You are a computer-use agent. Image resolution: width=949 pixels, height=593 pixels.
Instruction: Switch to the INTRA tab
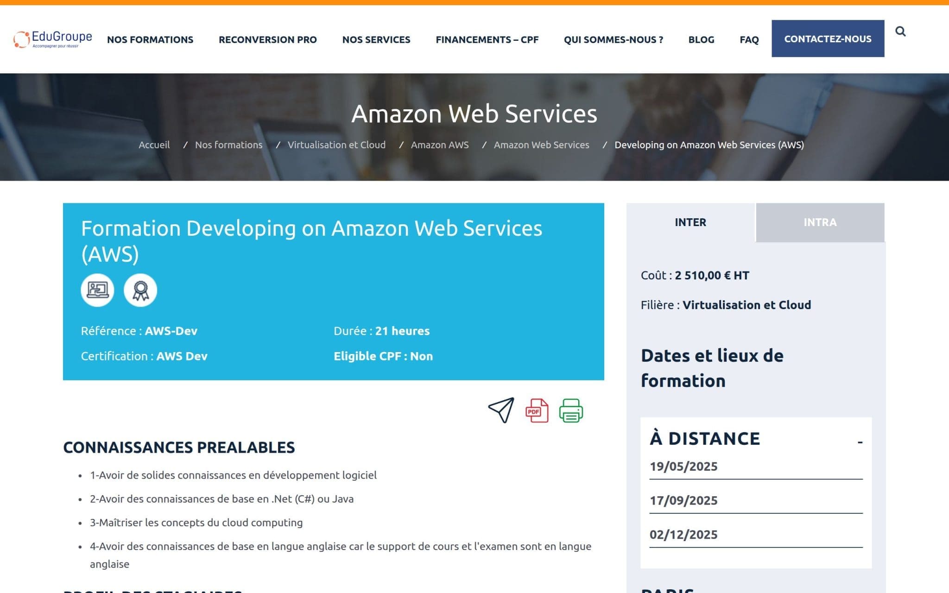pyautogui.click(x=820, y=222)
